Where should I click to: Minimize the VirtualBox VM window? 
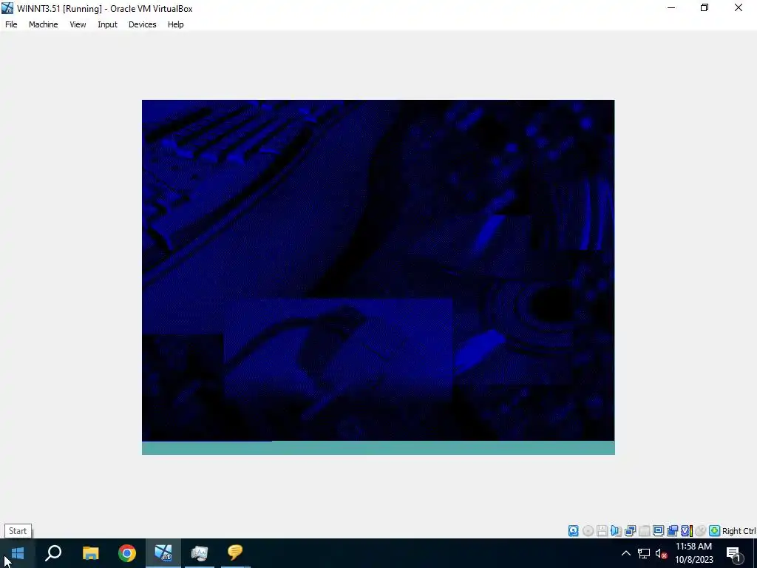671,8
